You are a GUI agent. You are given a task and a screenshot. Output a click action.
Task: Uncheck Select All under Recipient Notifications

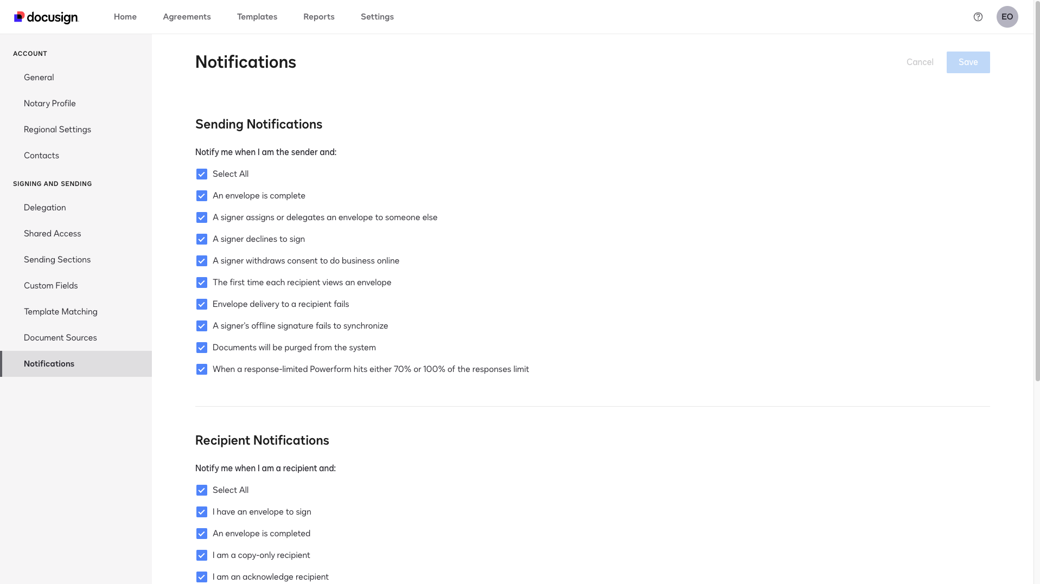201,490
